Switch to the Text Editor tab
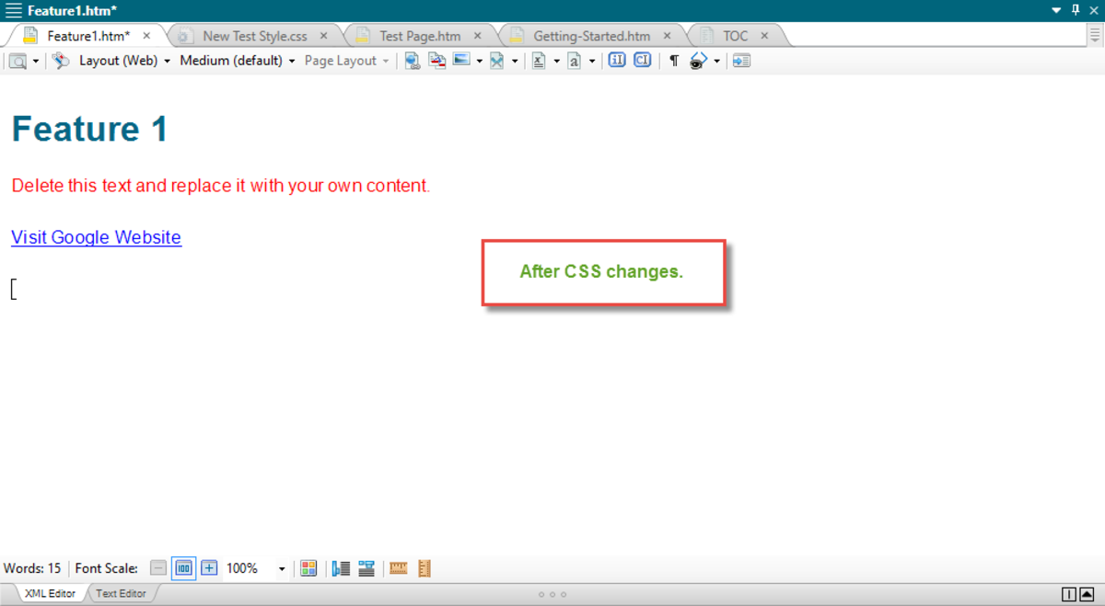This screenshot has height=606, width=1105. 120,593
